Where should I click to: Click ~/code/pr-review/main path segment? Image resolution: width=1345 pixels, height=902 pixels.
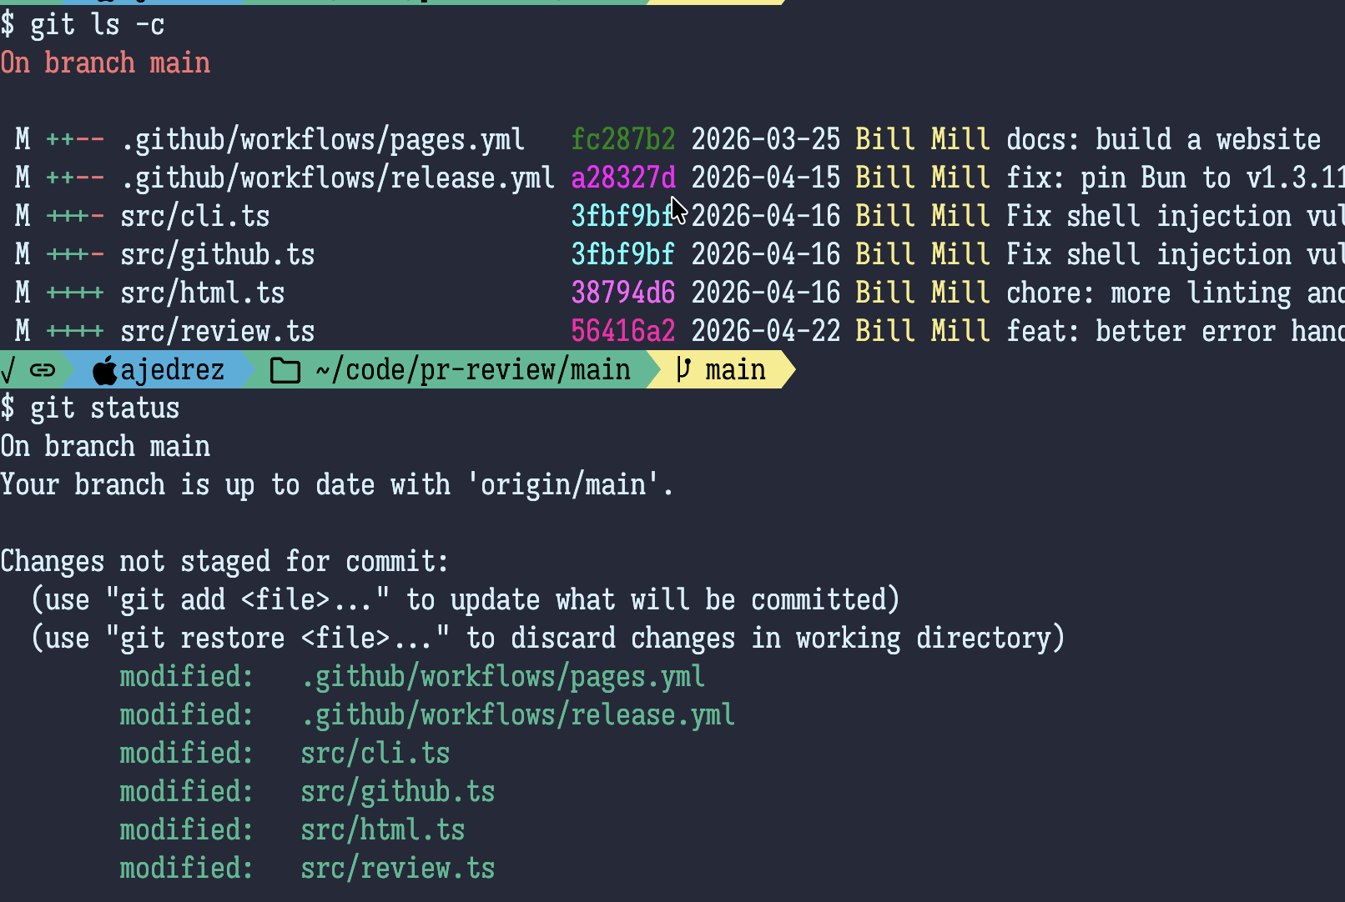473,370
